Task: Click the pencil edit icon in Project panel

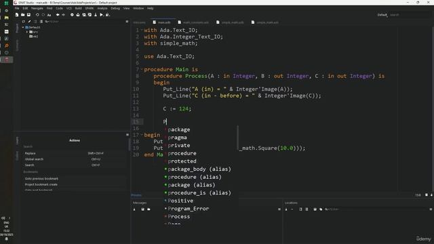Action: click(29, 22)
